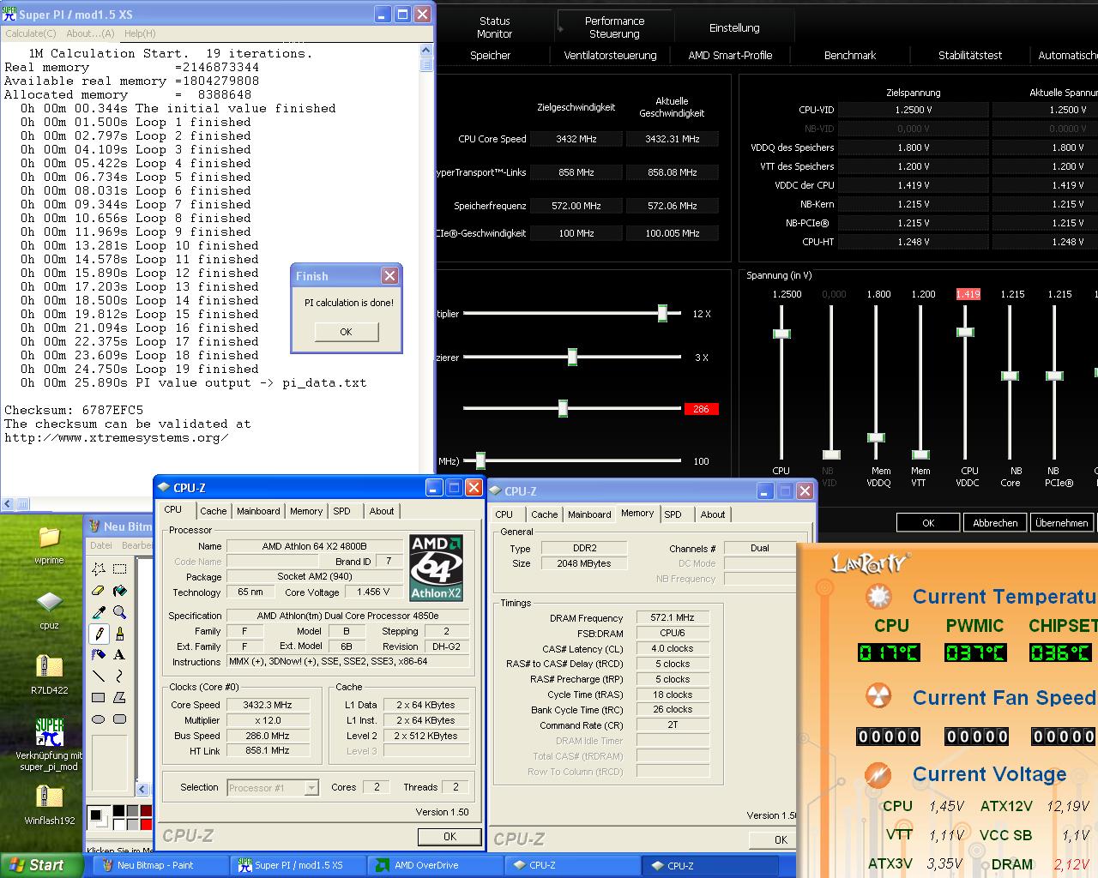The image size is (1098, 878).
Task: Click Übernehmen in AMD OverDrive
Action: [x=1062, y=522]
